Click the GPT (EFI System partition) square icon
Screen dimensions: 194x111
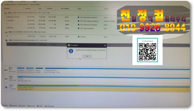tap(78, 21)
